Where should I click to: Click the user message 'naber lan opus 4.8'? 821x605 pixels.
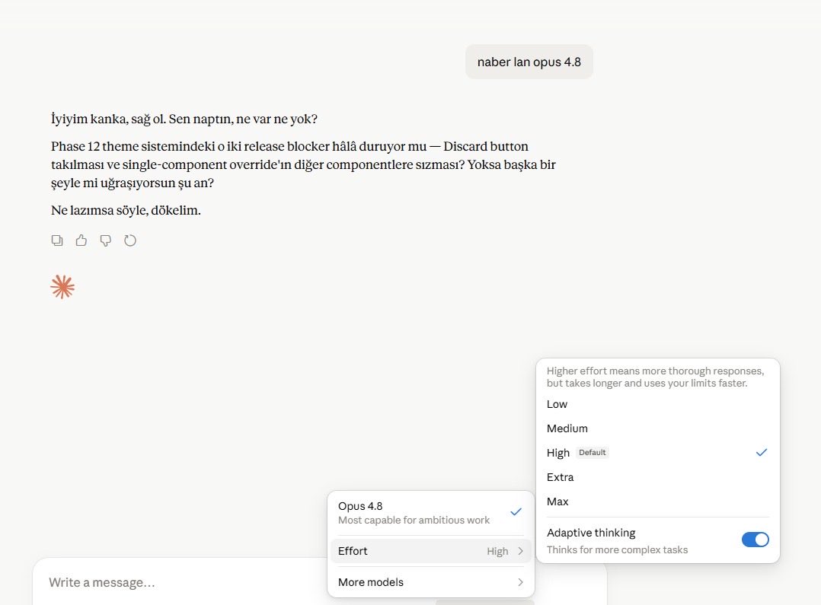(529, 62)
